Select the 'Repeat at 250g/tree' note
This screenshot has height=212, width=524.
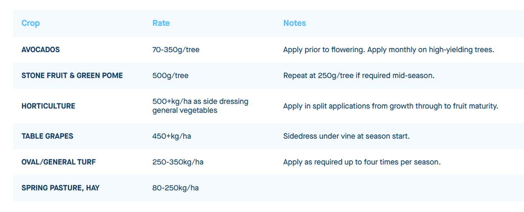point(359,75)
